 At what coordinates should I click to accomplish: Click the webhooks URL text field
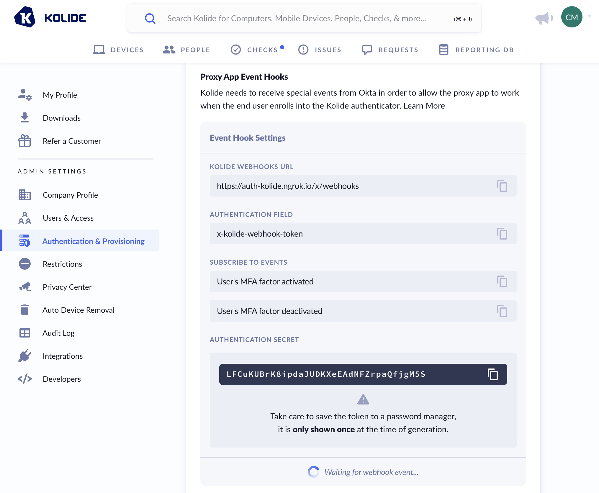[x=363, y=186]
